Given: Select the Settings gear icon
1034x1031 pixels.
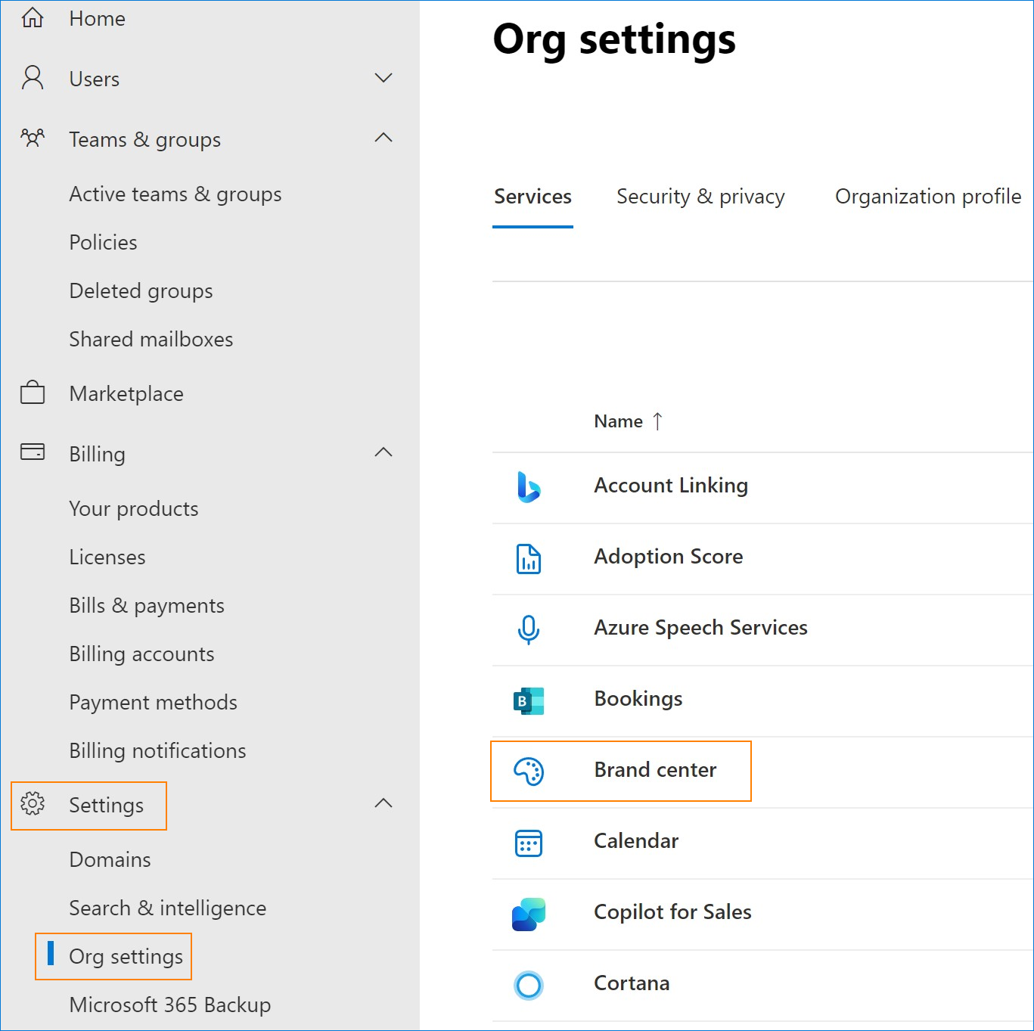Looking at the screenshot, I should (32, 805).
